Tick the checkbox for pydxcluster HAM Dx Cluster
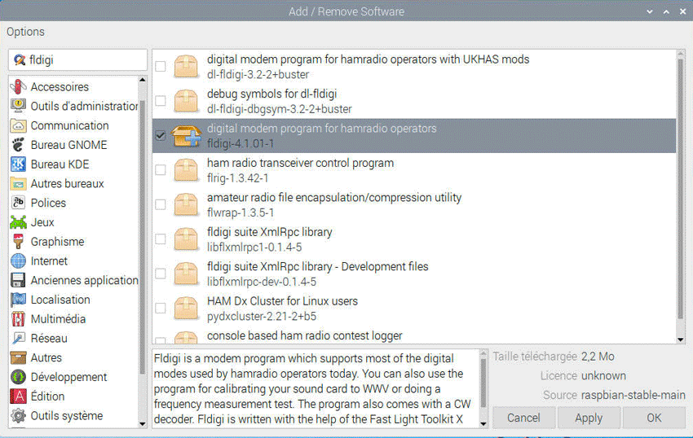Viewport: 693px width, 438px height. pyautogui.click(x=161, y=309)
